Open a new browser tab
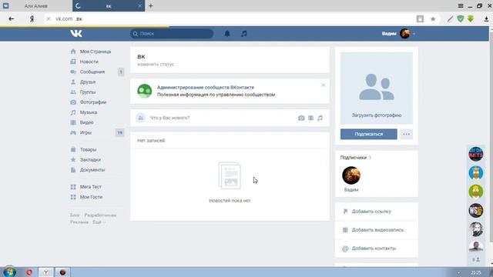The width and height of the screenshot is (493, 277). (x=151, y=6)
